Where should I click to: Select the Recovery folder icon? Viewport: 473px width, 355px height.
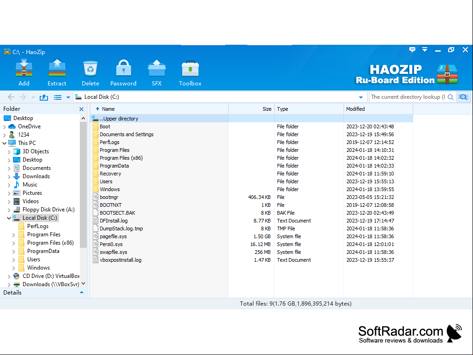[x=96, y=174]
